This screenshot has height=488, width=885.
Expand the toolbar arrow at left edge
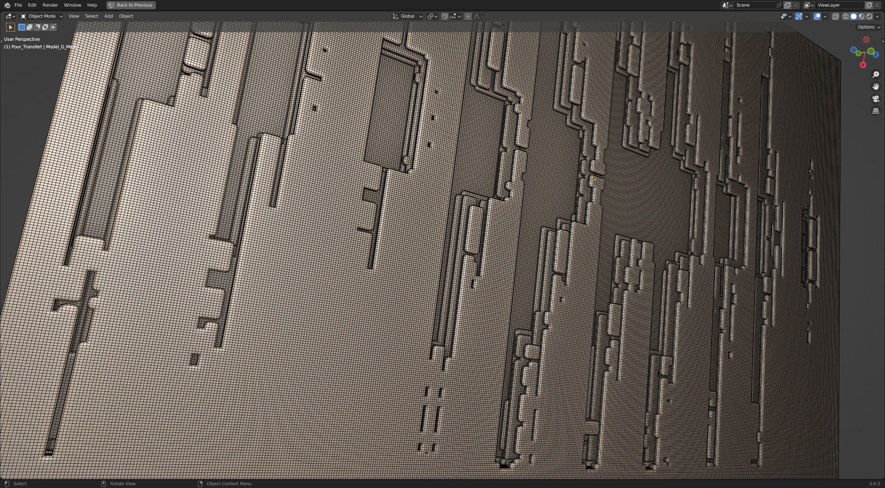tap(1, 41)
